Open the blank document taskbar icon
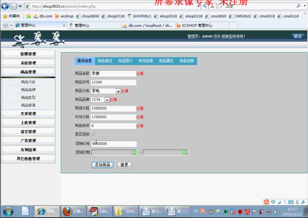The height and width of the screenshot is (218, 308). click(x=26, y=211)
